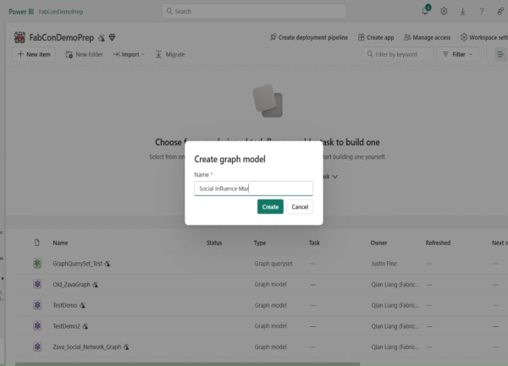Click the diamond capacity icon by workspace name
Screen dimensions: 508x366
[x=112, y=37]
